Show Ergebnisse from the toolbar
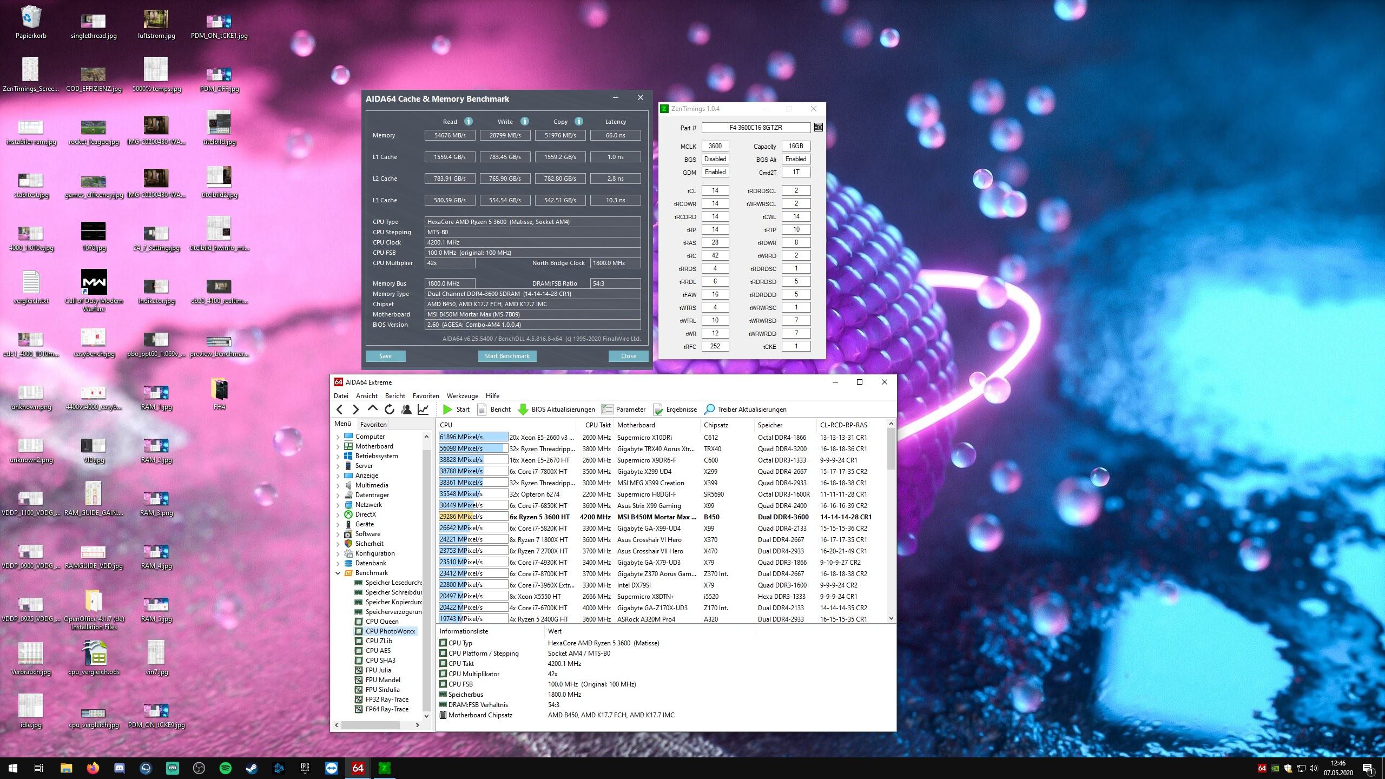 click(675, 410)
